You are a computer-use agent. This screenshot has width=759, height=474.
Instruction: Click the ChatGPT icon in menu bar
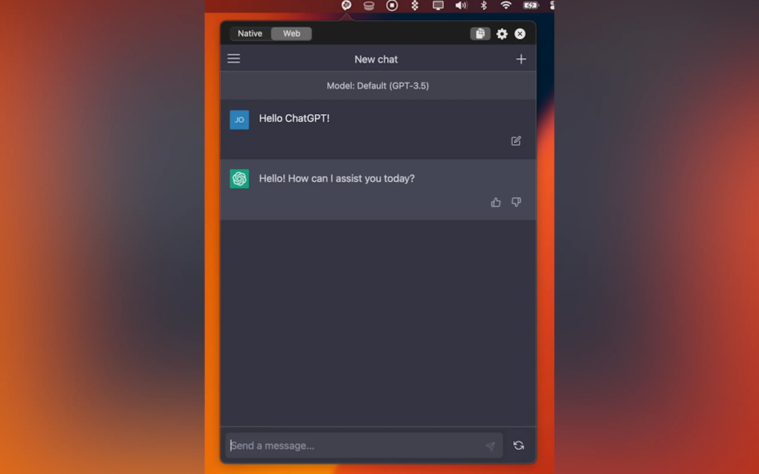tap(346, 5)
